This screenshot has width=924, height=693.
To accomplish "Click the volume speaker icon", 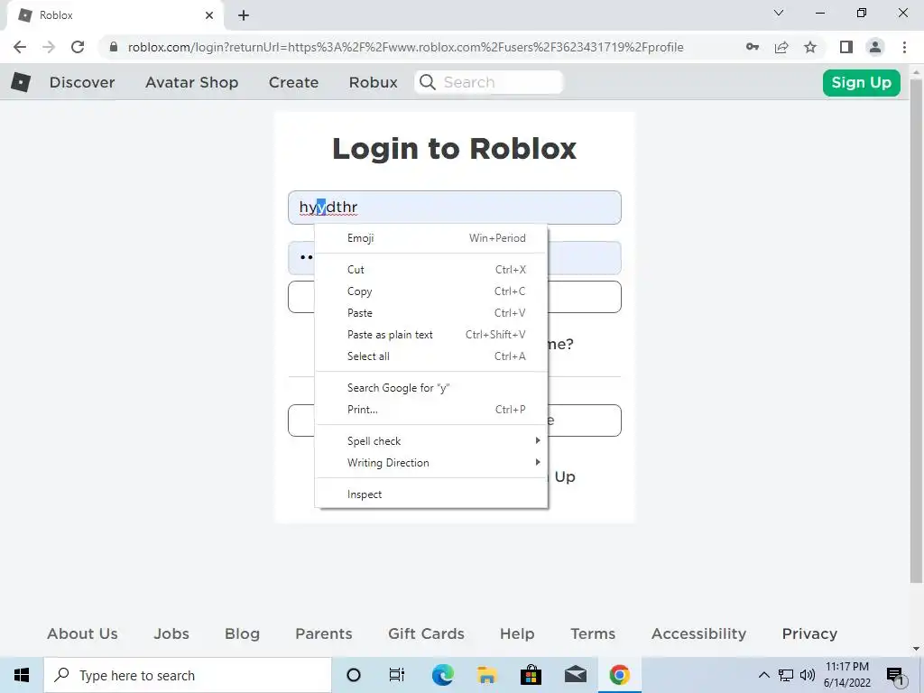I will pos(808,675).
